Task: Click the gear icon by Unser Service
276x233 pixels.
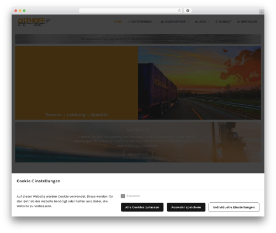Action: (162, 22)
